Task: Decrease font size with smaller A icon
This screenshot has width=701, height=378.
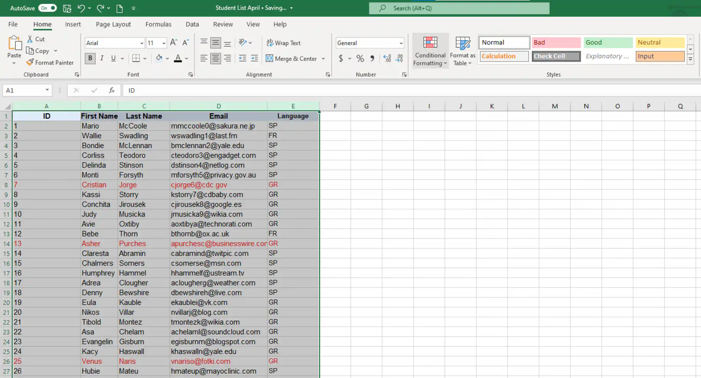Action: (x=186, y=42)
